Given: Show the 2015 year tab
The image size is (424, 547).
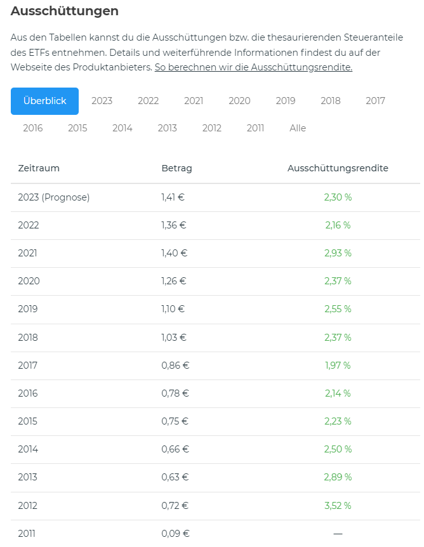Looking at the screenshot, I should (77, 128).
